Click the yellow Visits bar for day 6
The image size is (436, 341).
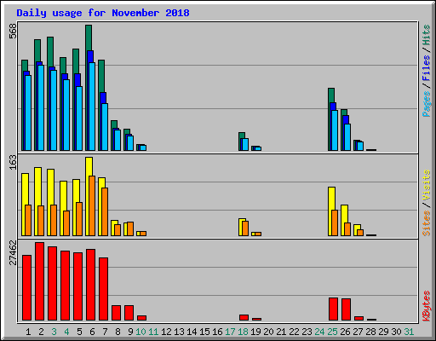(x=89, y=166)
